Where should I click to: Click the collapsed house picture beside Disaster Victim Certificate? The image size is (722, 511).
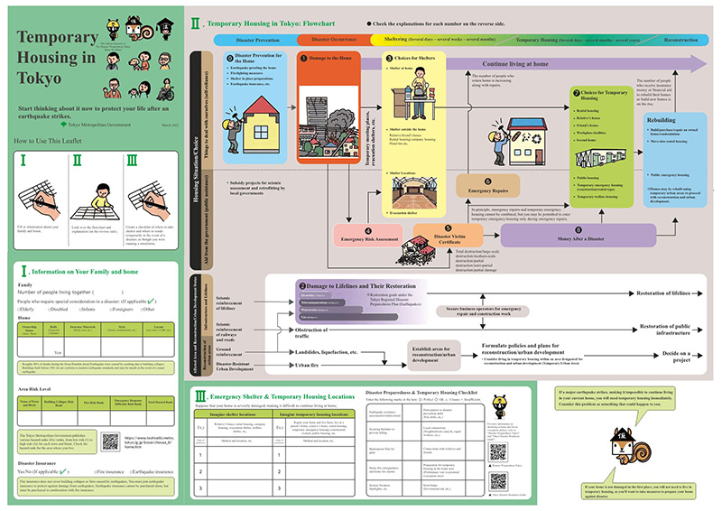tap(418, 249)
